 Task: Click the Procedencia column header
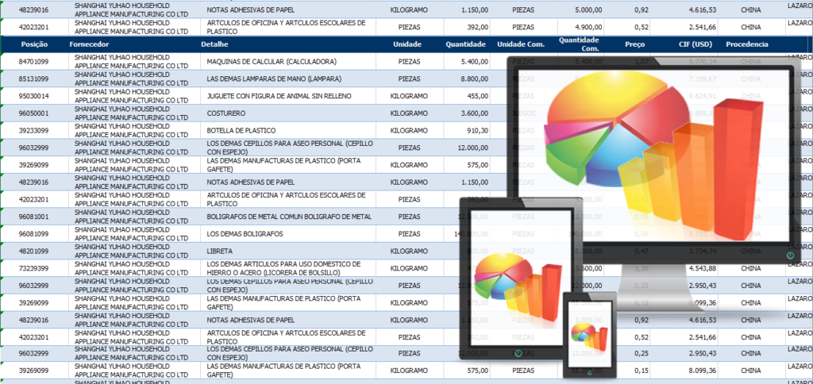click(x=746, y=44)
